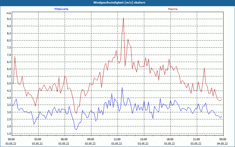Click the highest peak of the blue Mittelwerte curve
235x147 pixels.
point(122,87)
